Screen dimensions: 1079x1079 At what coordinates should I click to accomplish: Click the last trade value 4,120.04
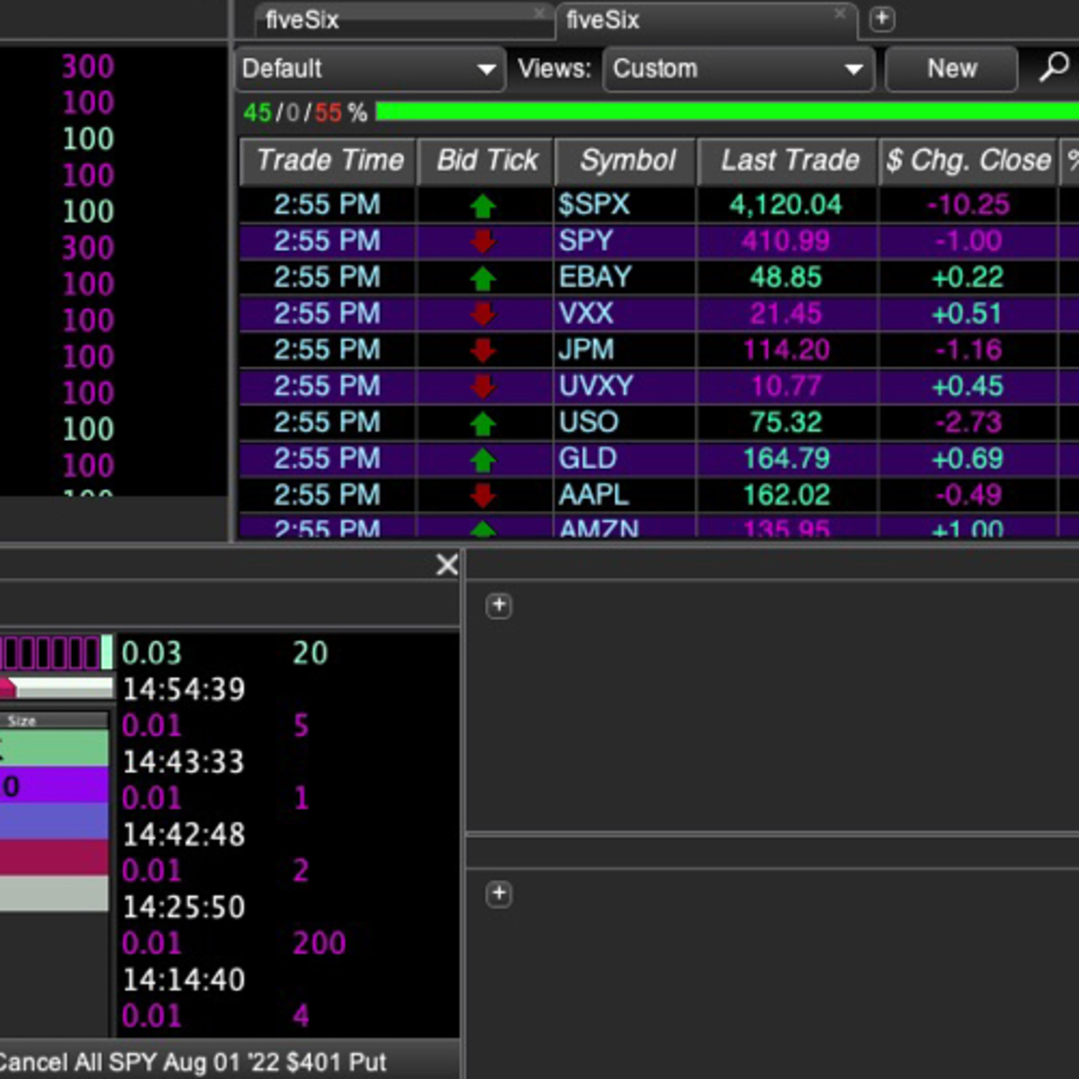(786, 205)
